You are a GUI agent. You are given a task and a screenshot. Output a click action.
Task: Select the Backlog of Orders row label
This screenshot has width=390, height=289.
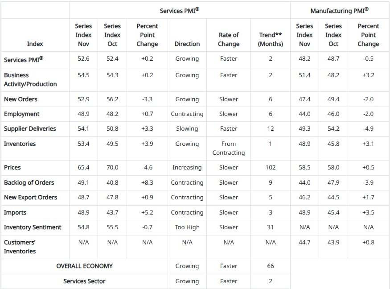(x=29, y=182)
